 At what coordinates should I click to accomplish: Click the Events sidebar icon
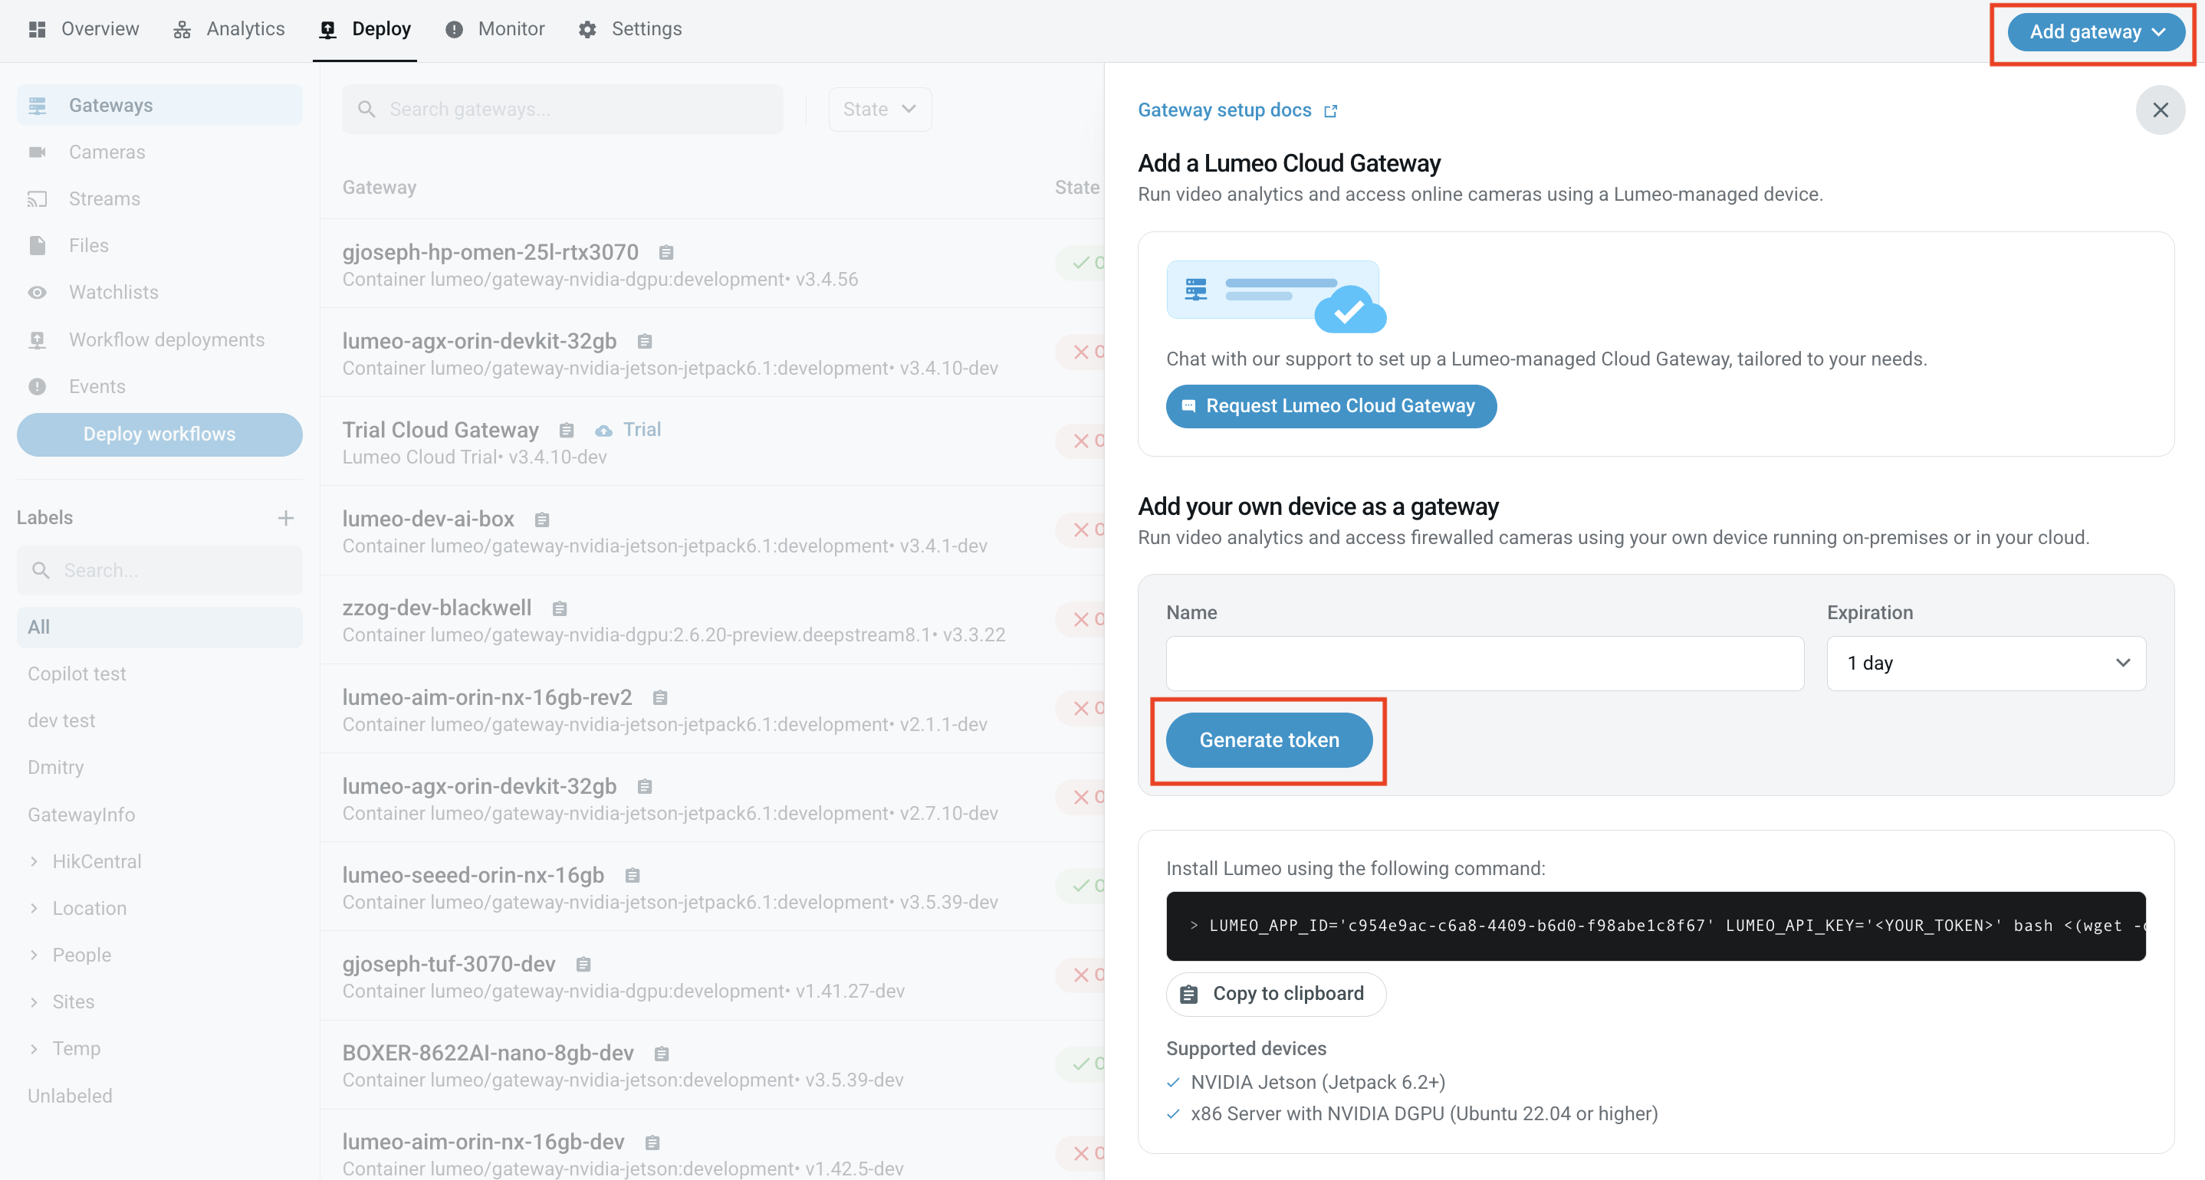coord(37,387)
